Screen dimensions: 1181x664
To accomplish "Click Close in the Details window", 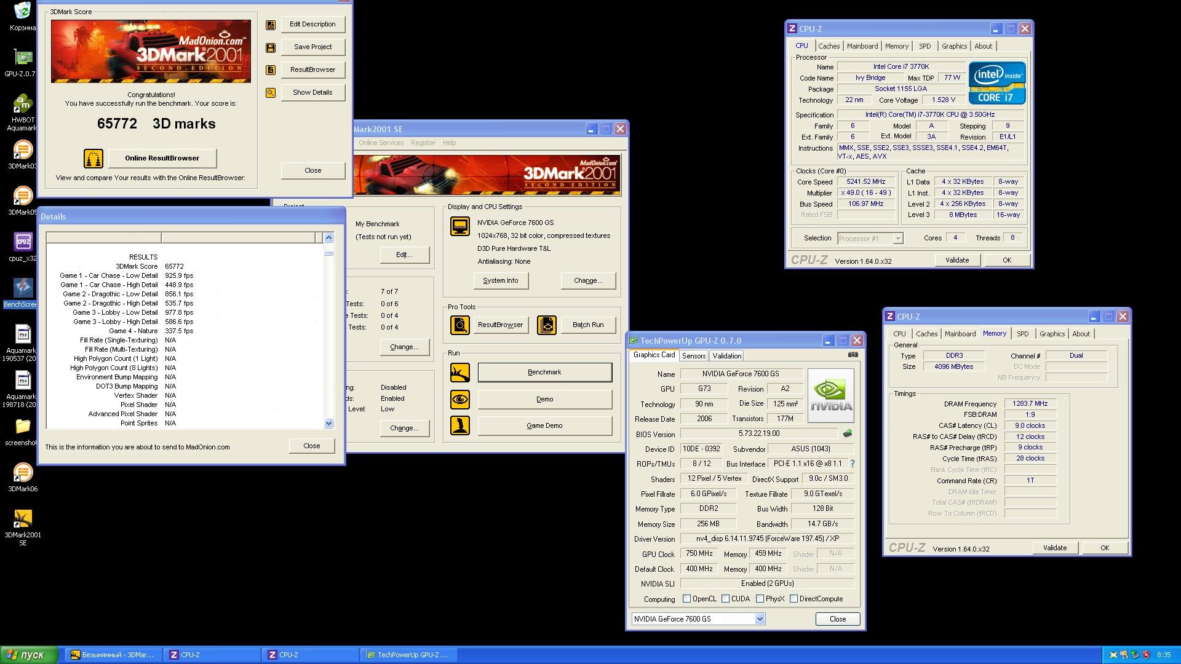I will pos(312,446).
